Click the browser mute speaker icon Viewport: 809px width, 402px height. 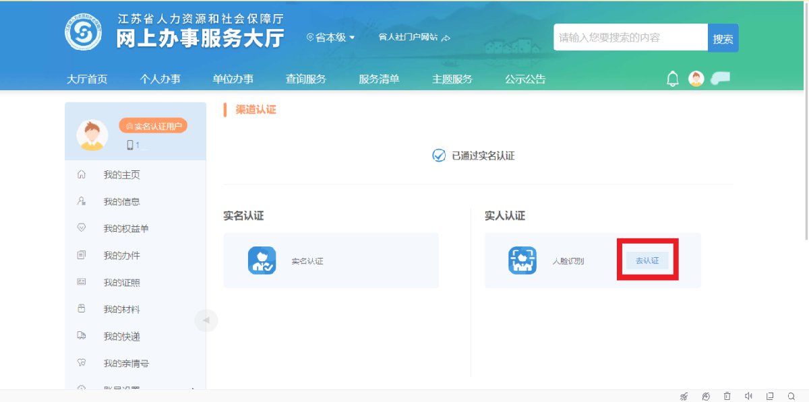[748, 396]
